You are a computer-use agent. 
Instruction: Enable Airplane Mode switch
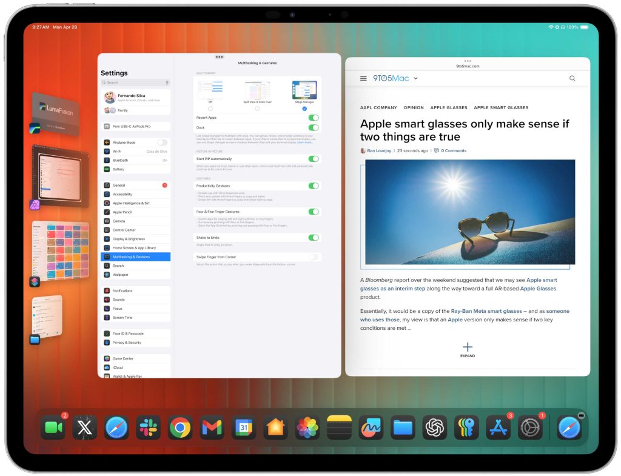pos(162,142)
